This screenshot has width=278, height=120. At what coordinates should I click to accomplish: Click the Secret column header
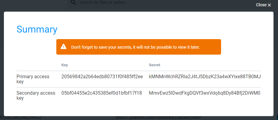click(155, 65)
